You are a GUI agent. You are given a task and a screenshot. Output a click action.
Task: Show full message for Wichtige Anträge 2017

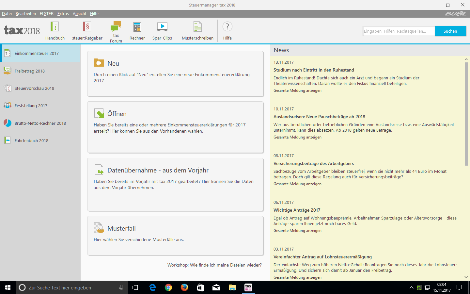297,231
